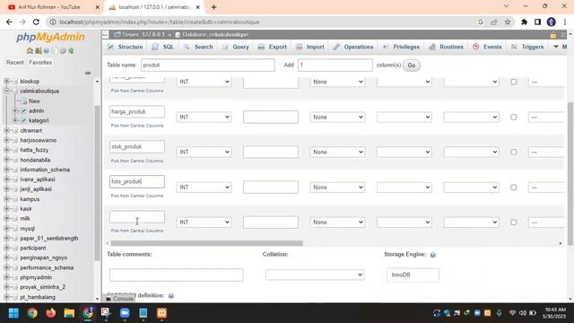
Task: Switch to the Structure tab
Action: [x=126, y=47]
